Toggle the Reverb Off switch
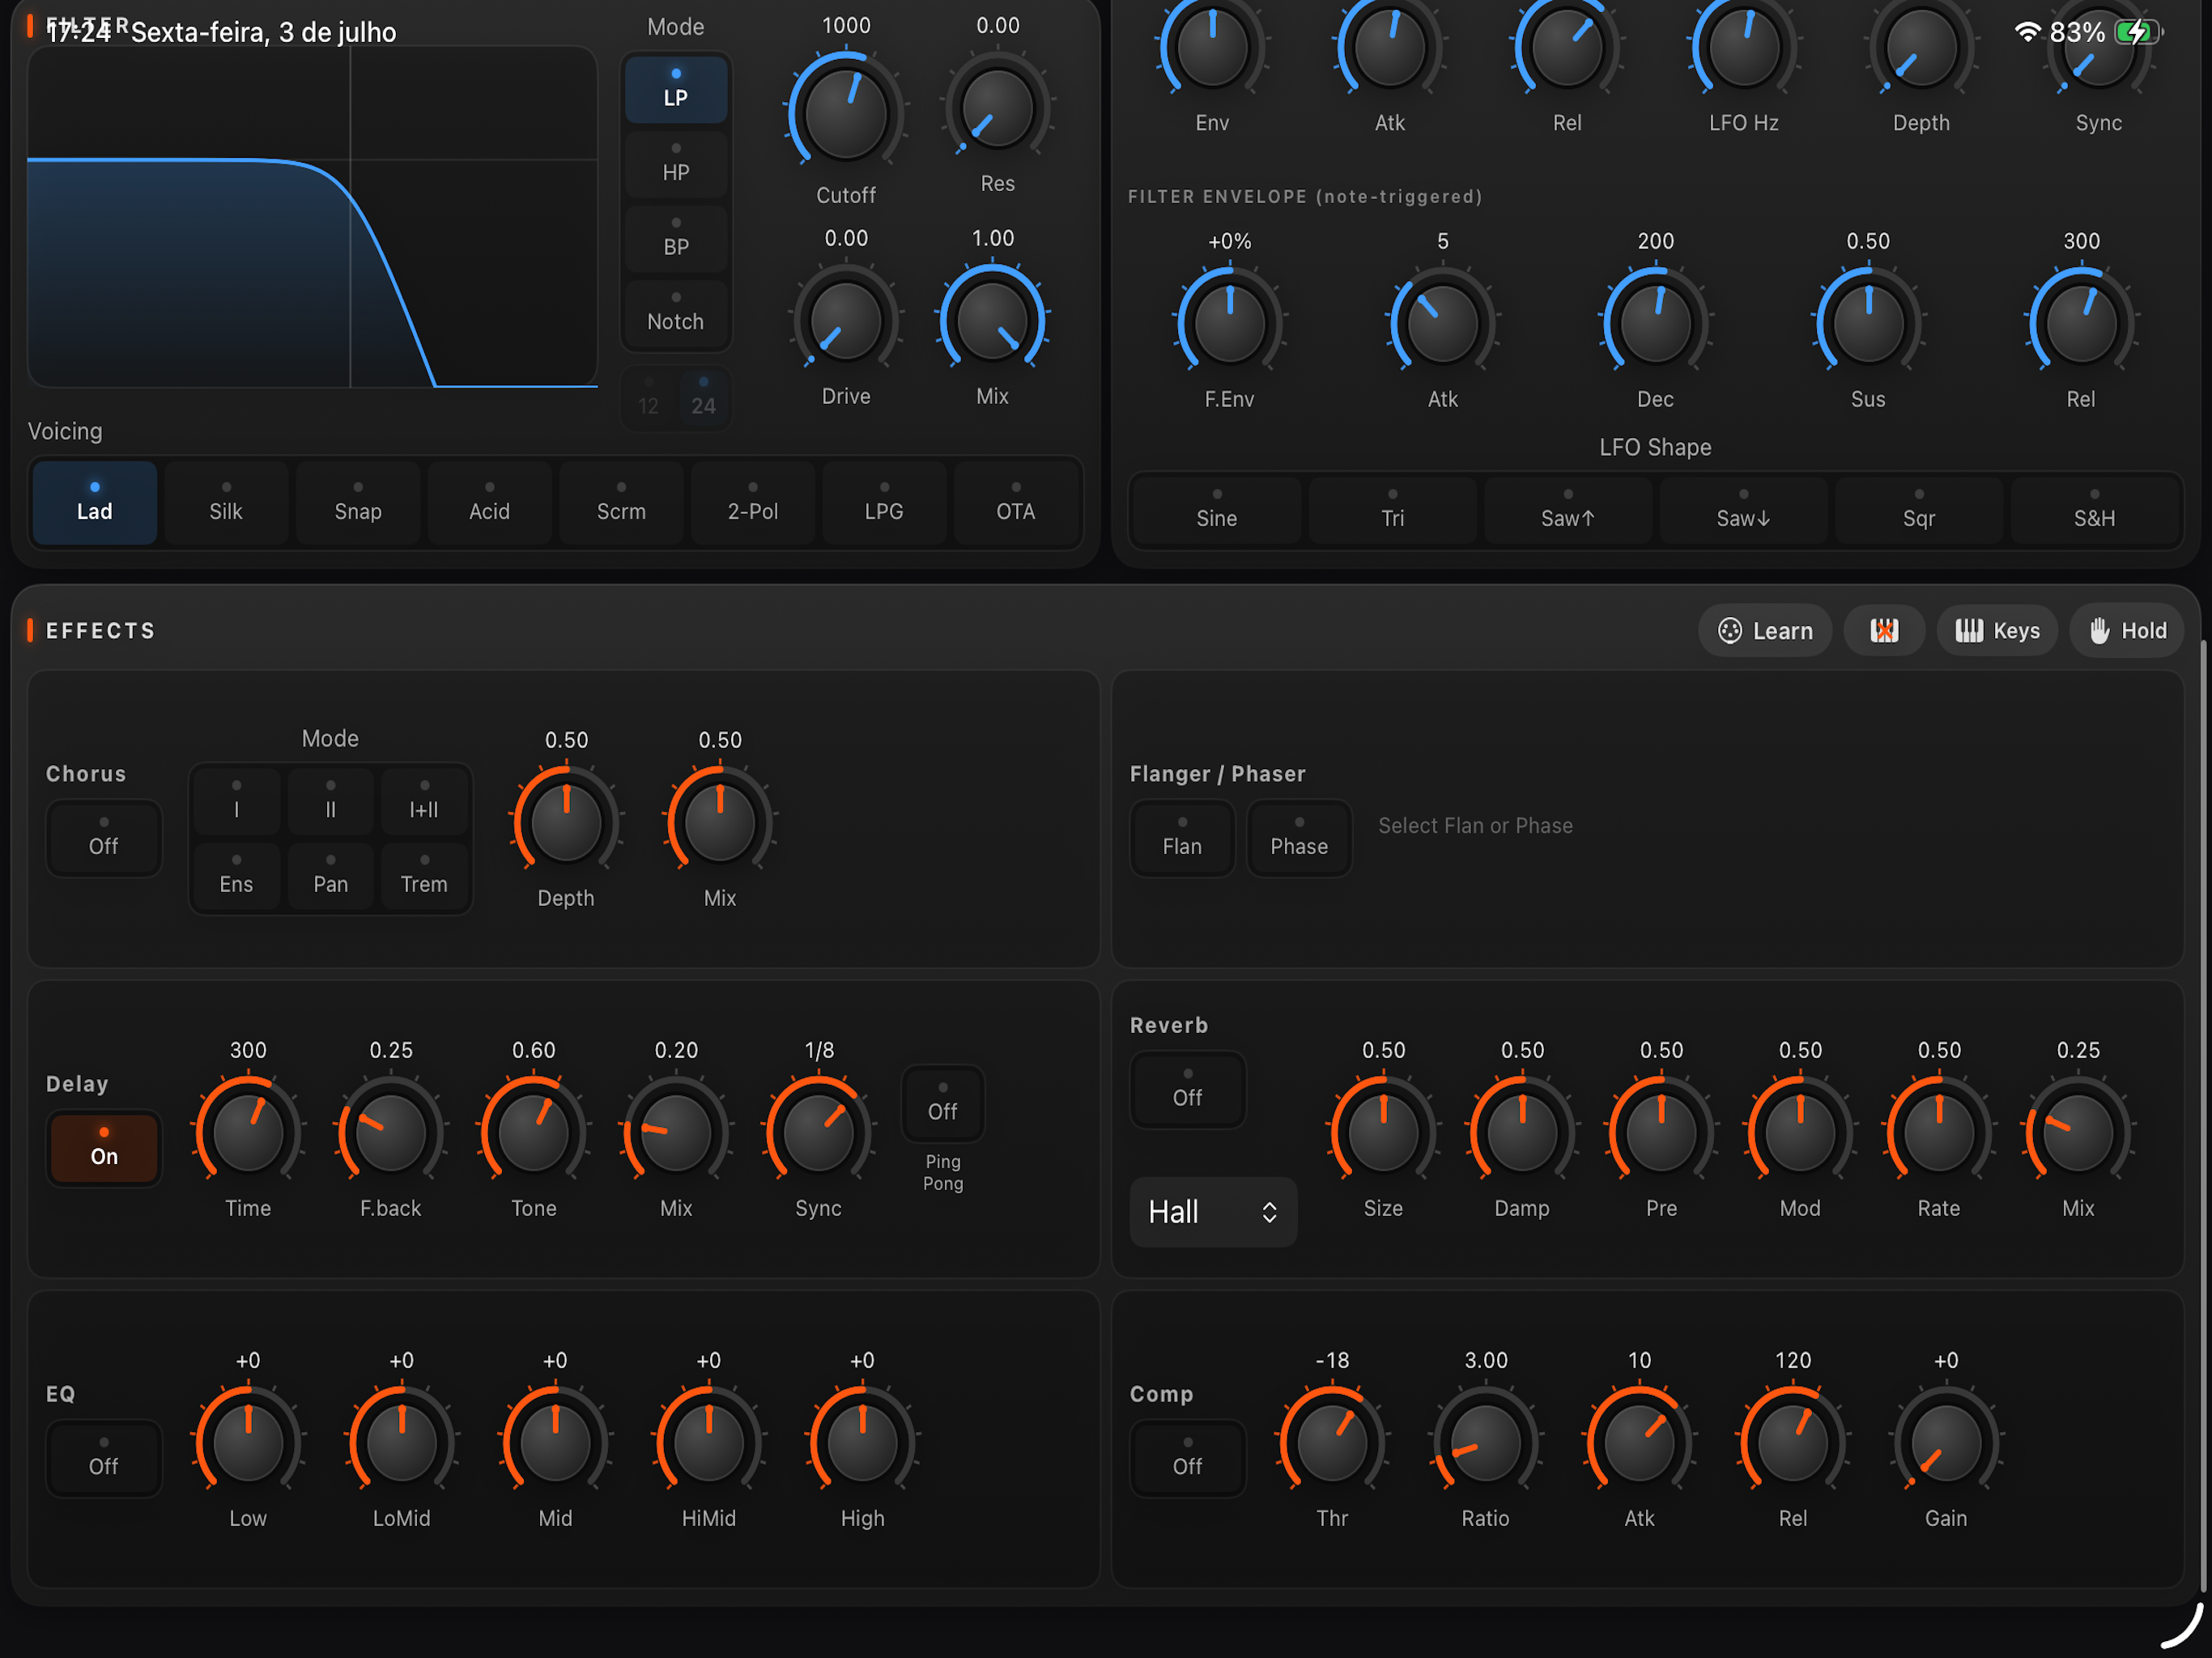2212x1658 pixels. point(1188,1090)
